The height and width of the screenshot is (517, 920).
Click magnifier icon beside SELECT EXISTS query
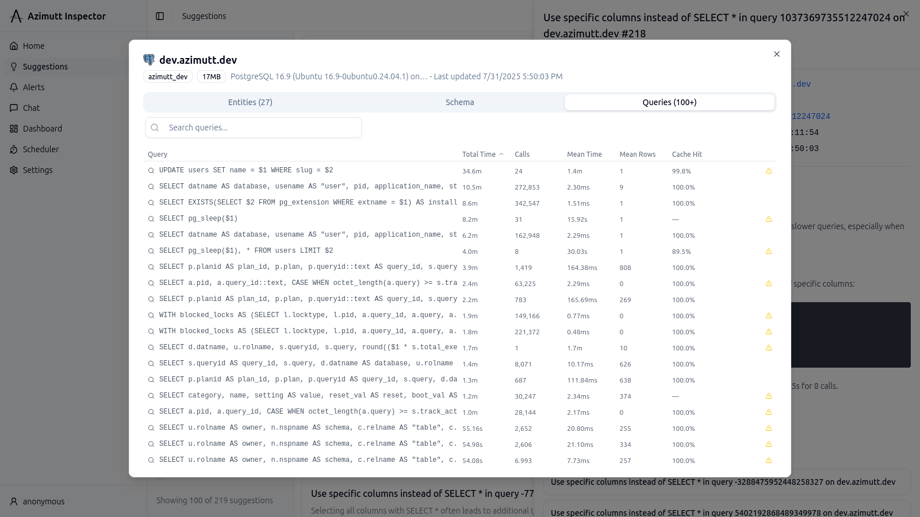tap(151, 203)
